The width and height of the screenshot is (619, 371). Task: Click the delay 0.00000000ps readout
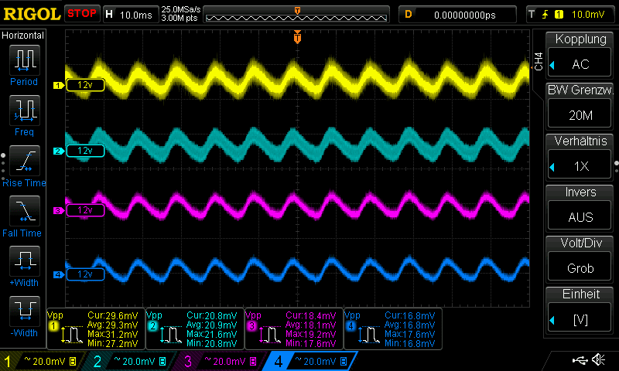tap(465, 15)
